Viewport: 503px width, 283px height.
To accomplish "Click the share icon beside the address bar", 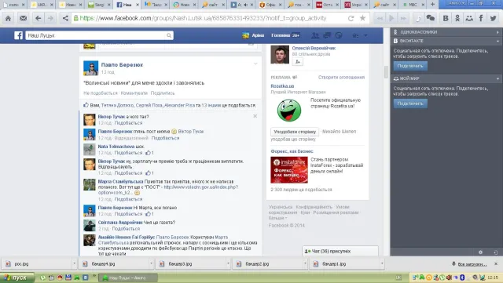I will (x=65, y=18).
